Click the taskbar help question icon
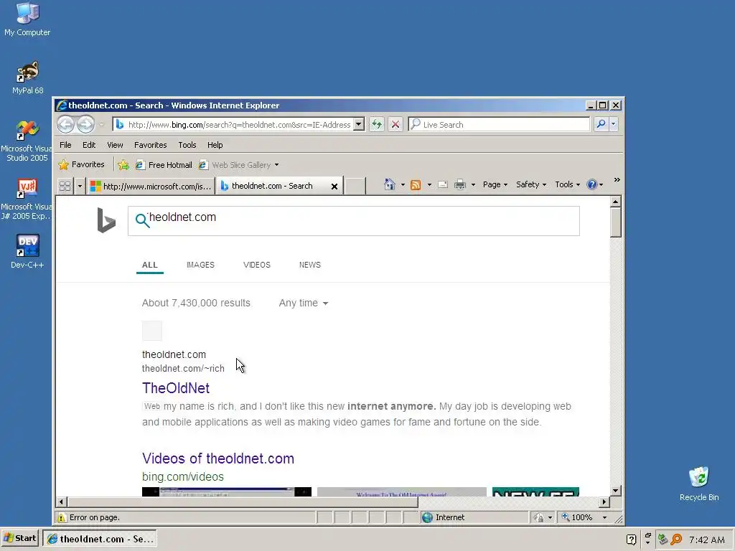 pyautogui.click(x=631, y=540)
